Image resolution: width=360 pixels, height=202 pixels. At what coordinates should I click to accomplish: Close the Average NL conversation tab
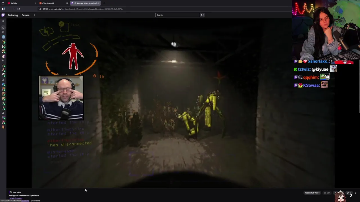point(98,3)
